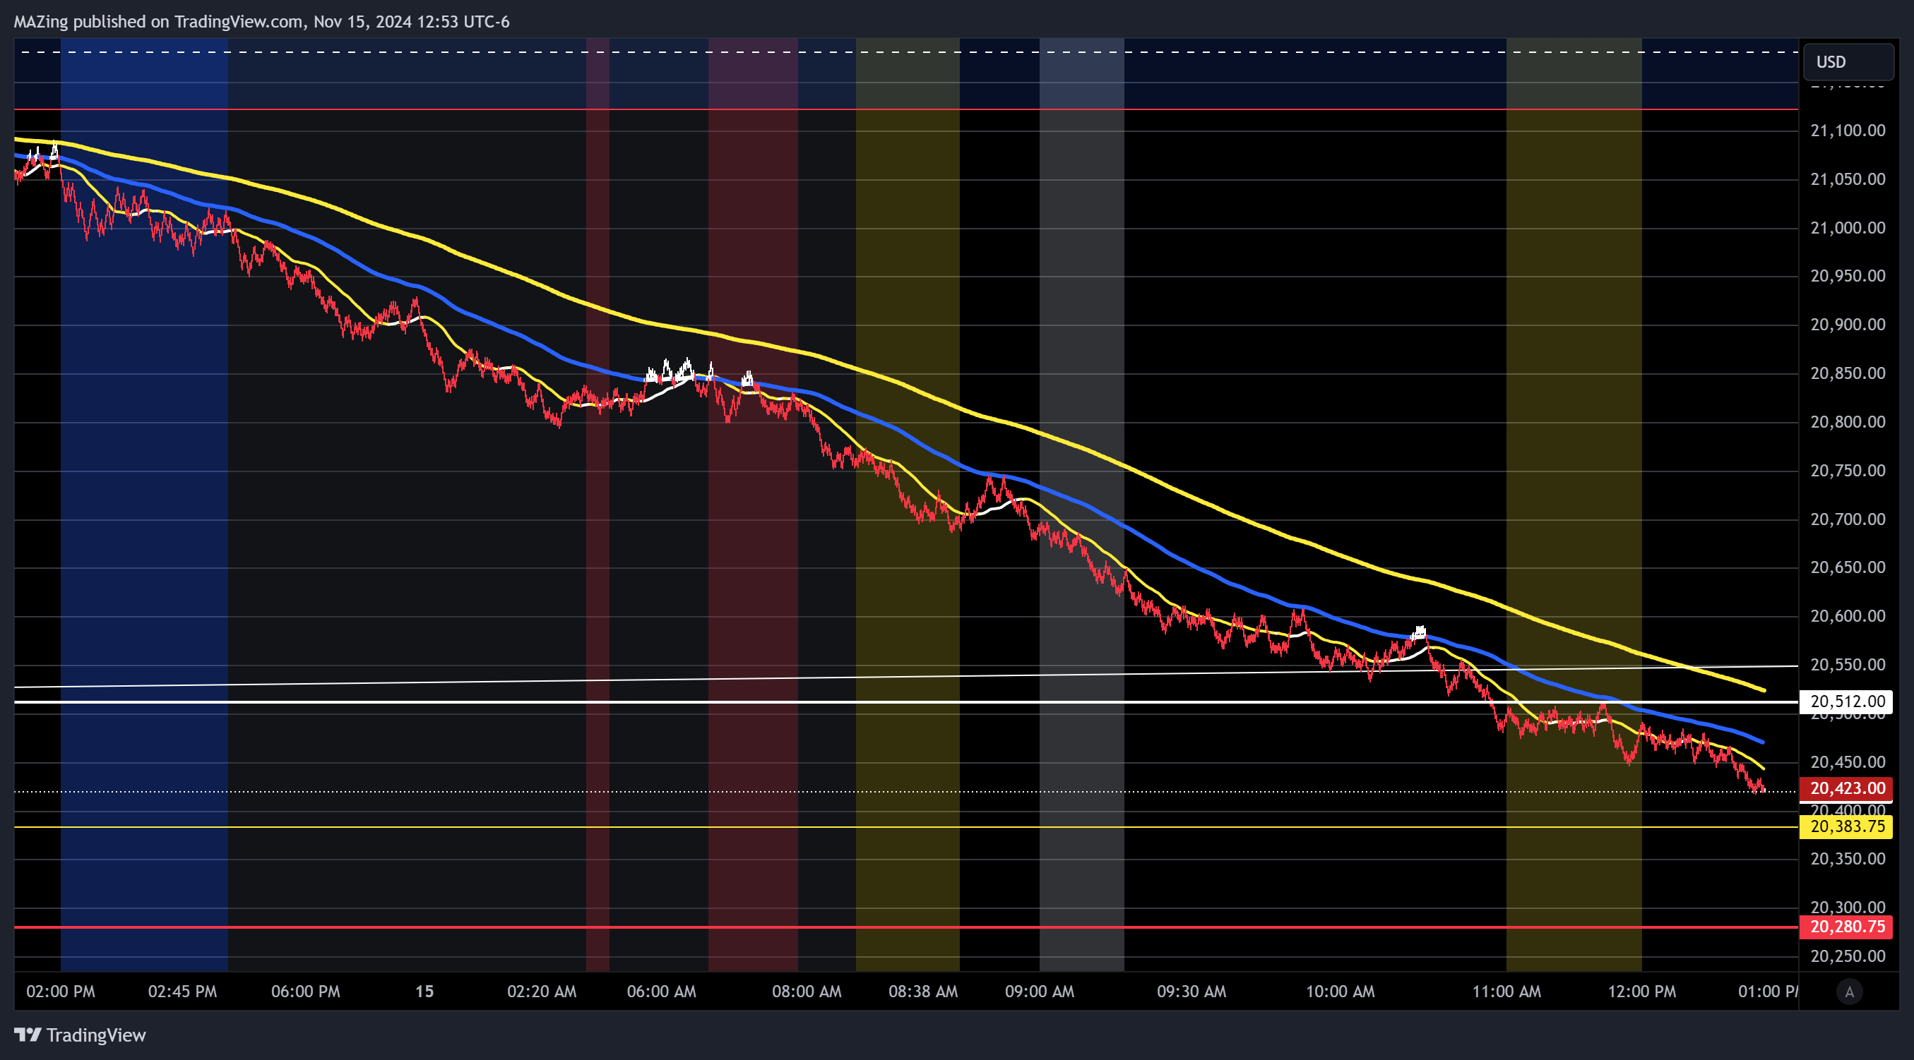Click the bold 15 date label

pyautogui.click(x=424, y=992)
